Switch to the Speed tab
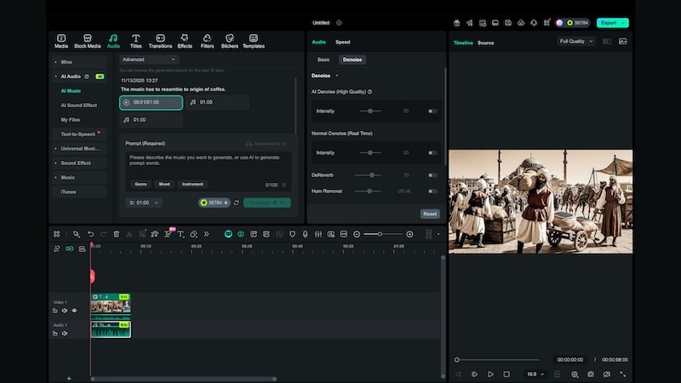Image resolution: width=681 pixels, height=383 pixels. (x=343, y=42)
